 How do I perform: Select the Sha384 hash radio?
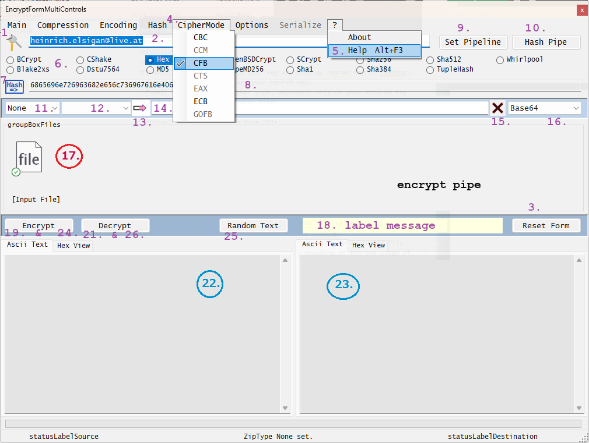click(374, 69)
